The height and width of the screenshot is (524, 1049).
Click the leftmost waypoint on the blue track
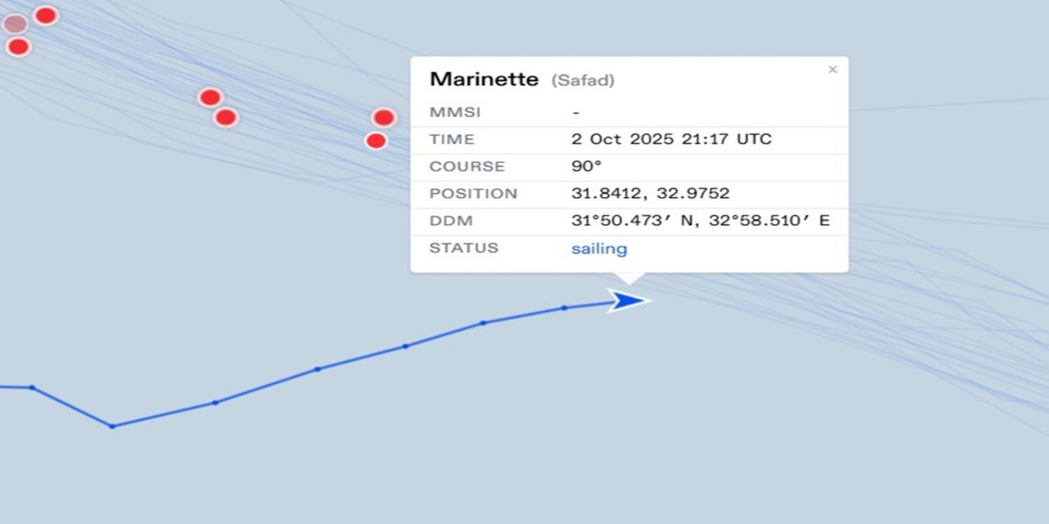(32, 387)
